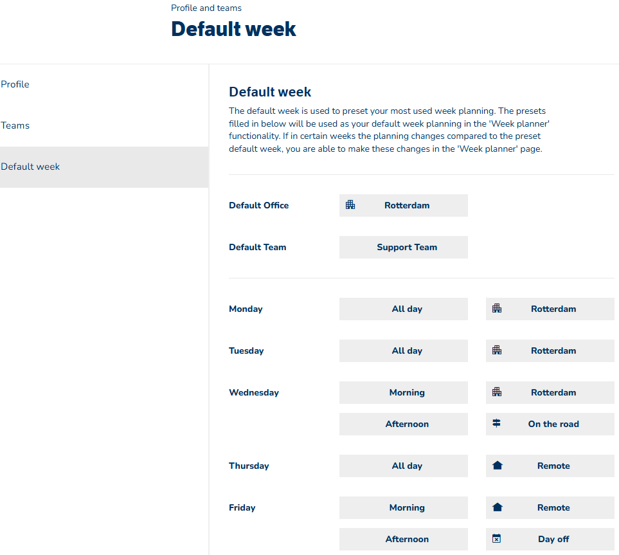Click signpost icon next to On the road
This screenshot has width=619, height=555.
[497, 424]
